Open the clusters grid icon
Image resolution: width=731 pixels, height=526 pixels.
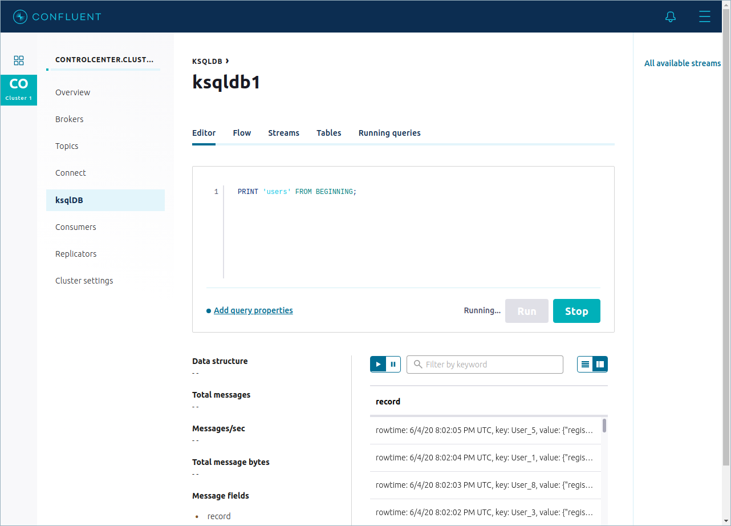(19, 60)
